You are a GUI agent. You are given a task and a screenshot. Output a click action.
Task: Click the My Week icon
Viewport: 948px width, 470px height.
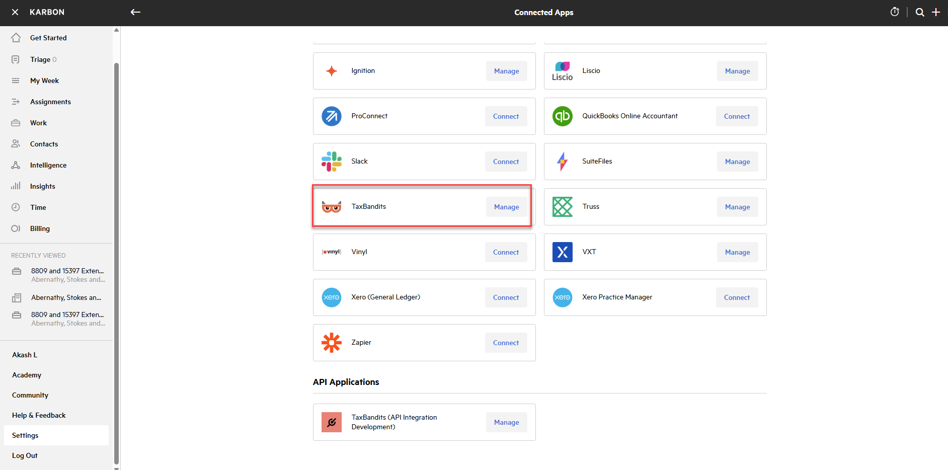[16, 81]
